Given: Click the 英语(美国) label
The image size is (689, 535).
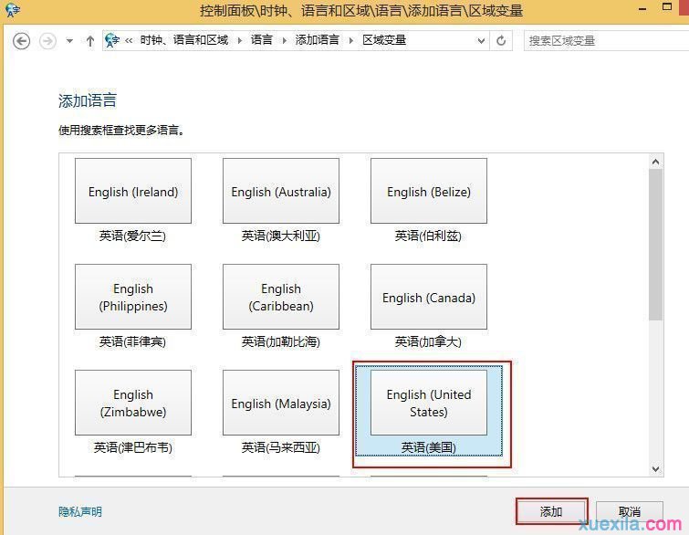Looking at the screenshot, I should point(428,447).
